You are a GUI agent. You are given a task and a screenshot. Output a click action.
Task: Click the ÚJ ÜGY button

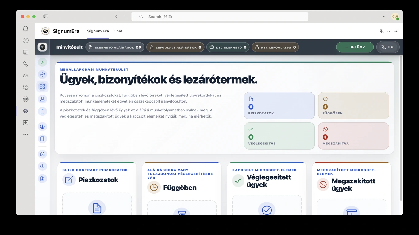[x=355, y=47]
